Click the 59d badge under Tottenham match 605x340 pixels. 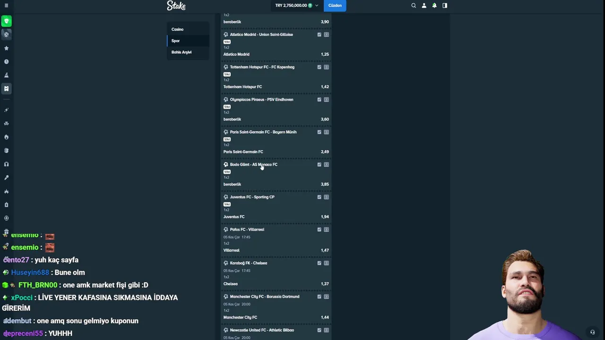[227, 74]
